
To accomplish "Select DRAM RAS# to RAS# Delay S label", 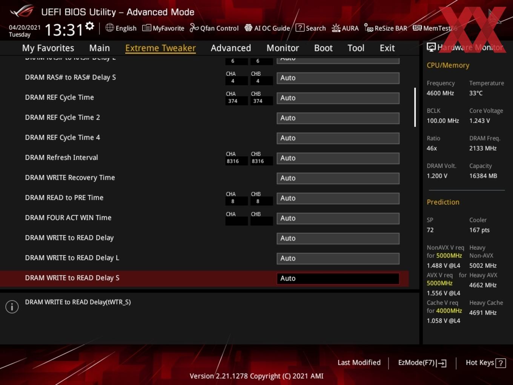I will (x=70, y=77).
